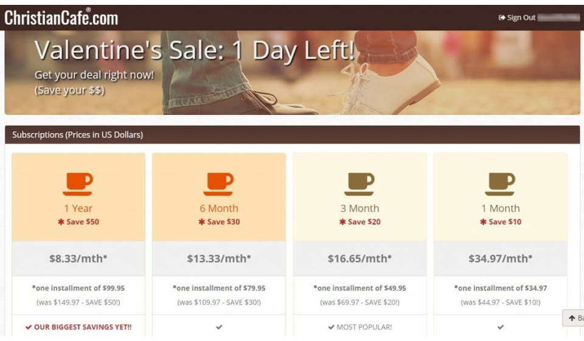Screen dimensions: 584x341
Task: Click the checkmark under the 1 Month plan
Action: point(501,327)
